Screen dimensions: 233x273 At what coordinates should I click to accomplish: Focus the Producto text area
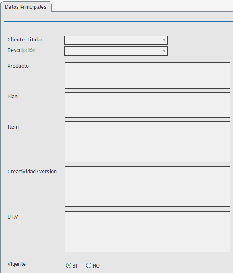(x=147, y=75)
